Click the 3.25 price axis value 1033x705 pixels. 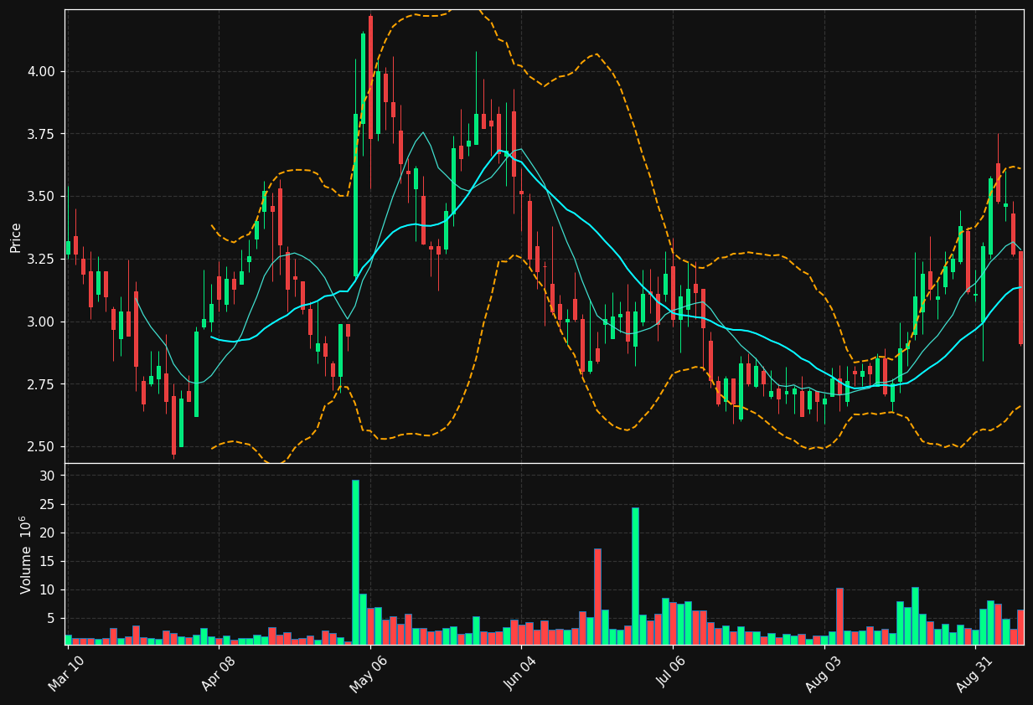click(x=42, y=260)
